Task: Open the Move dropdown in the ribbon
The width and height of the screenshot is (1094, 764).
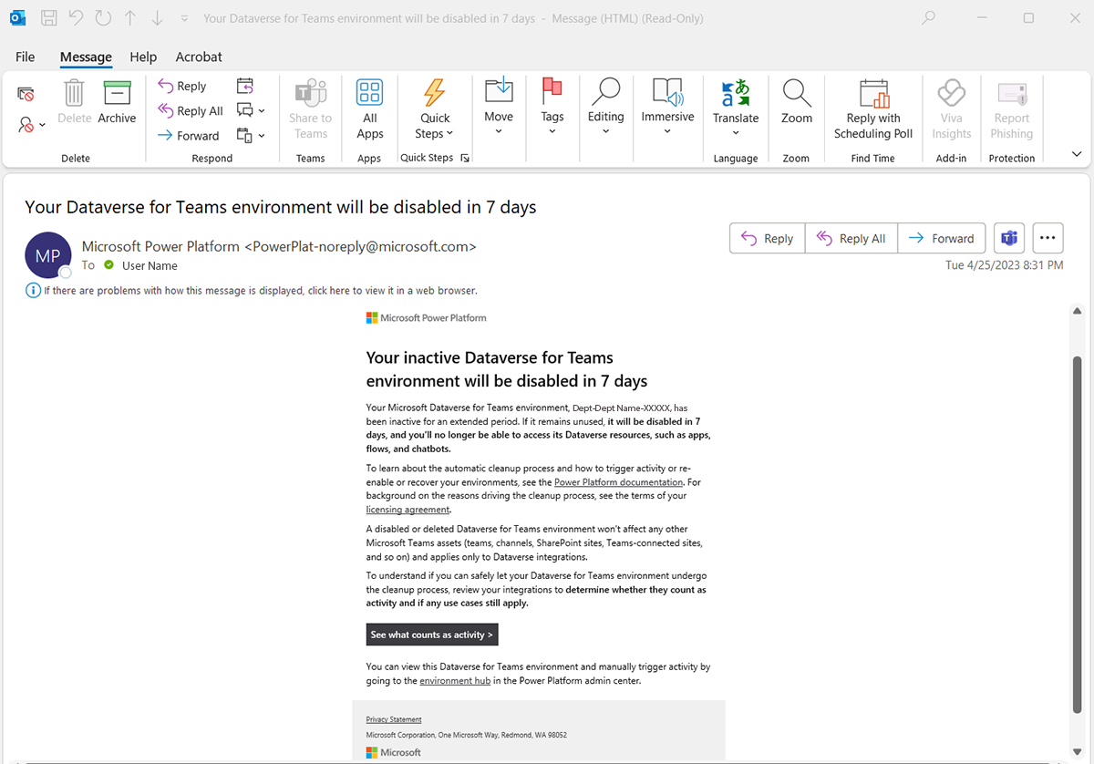Action: [499, 107]
